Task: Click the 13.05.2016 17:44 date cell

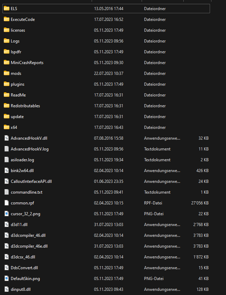Action: 109,8
